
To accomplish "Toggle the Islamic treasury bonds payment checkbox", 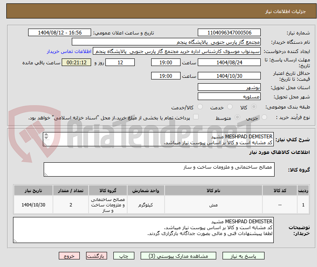I will point(196,117).
